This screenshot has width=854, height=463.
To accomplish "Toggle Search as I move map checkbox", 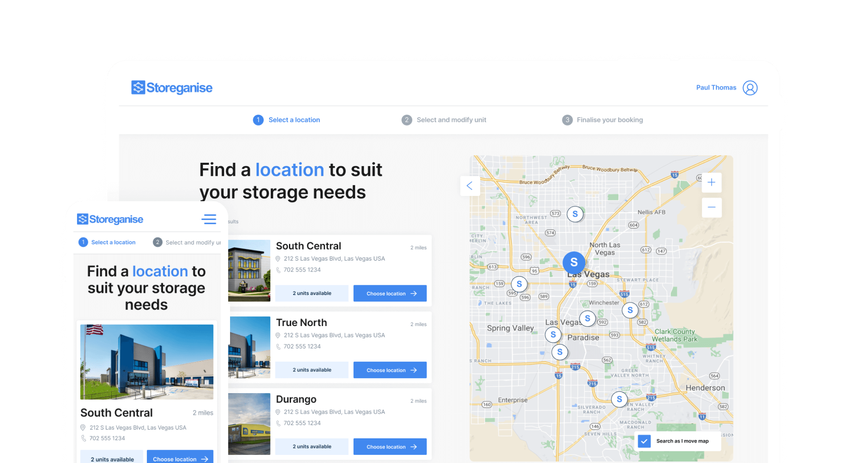I will tap(645, 441).
